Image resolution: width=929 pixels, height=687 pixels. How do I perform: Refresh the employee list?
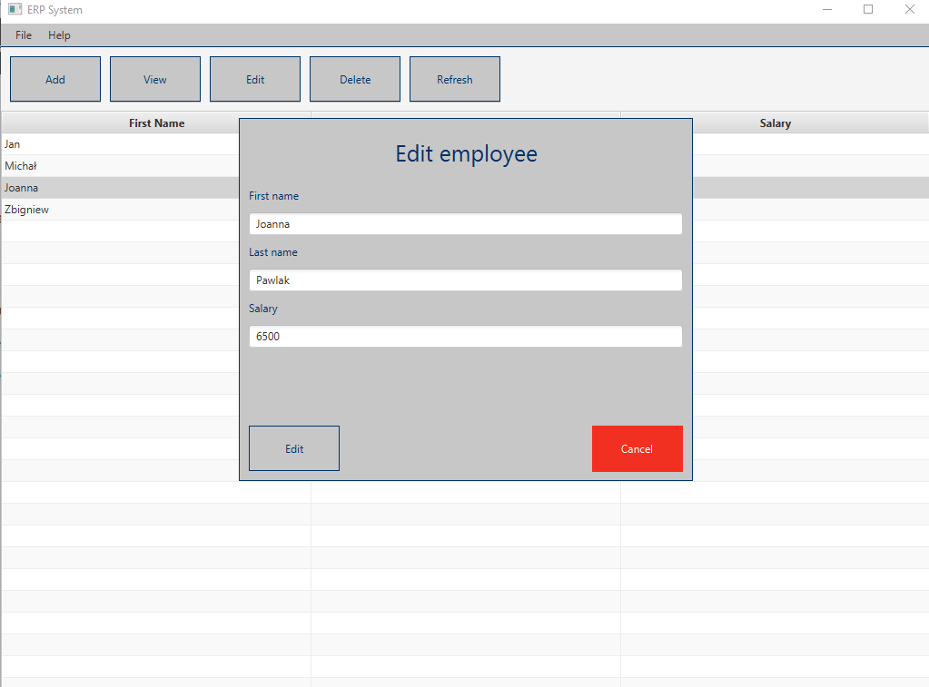[x=454, y=79]
